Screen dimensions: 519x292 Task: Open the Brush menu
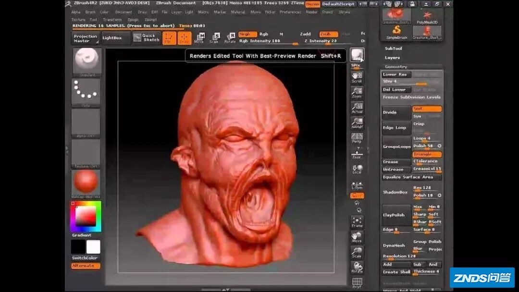pyautogui.click(x=90, y=12)
